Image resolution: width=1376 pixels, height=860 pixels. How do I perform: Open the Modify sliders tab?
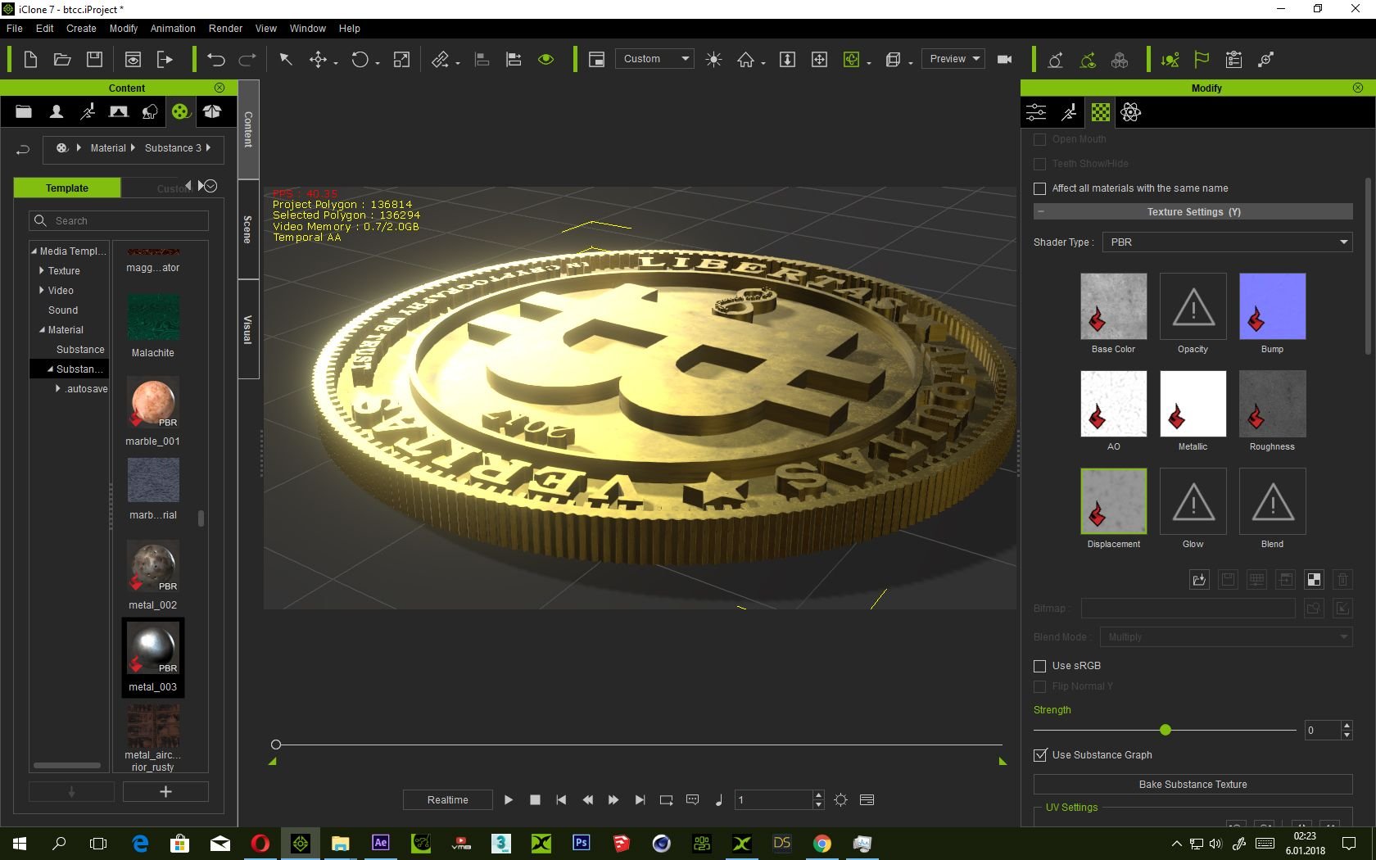(1037, 112)
